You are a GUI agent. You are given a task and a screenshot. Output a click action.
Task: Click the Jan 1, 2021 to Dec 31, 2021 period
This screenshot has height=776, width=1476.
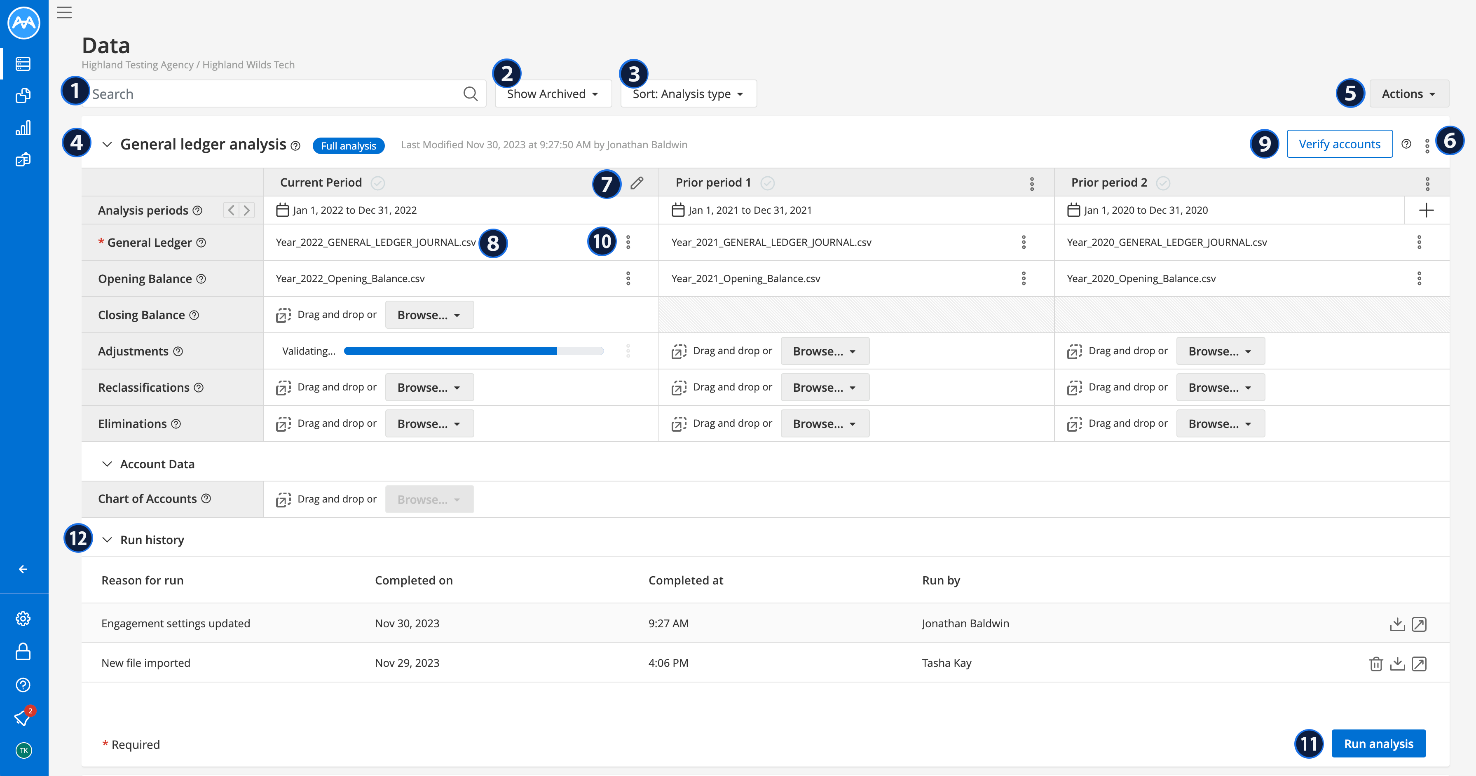coord(750,210)
